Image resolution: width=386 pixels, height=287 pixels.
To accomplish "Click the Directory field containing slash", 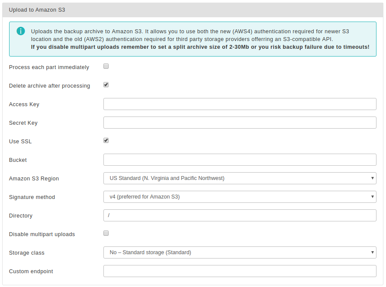I will 240,215.
